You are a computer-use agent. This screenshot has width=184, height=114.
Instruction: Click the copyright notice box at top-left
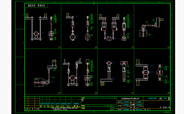(x=36, y=6)
